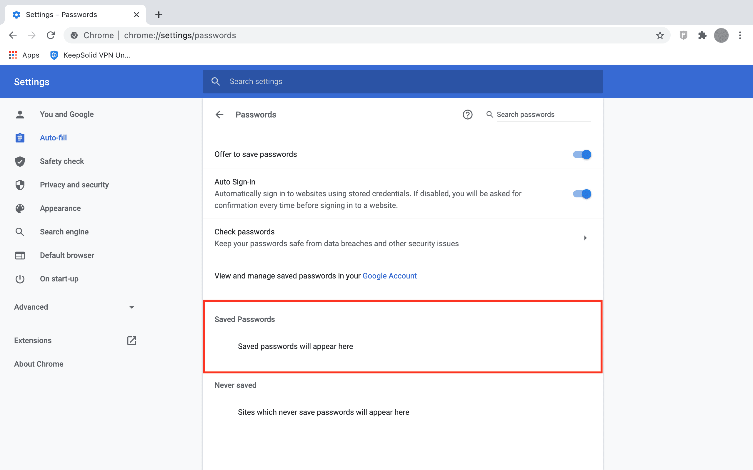Open the Google Account link
Viewport: 753px width, 470px height.
(389, 276)
